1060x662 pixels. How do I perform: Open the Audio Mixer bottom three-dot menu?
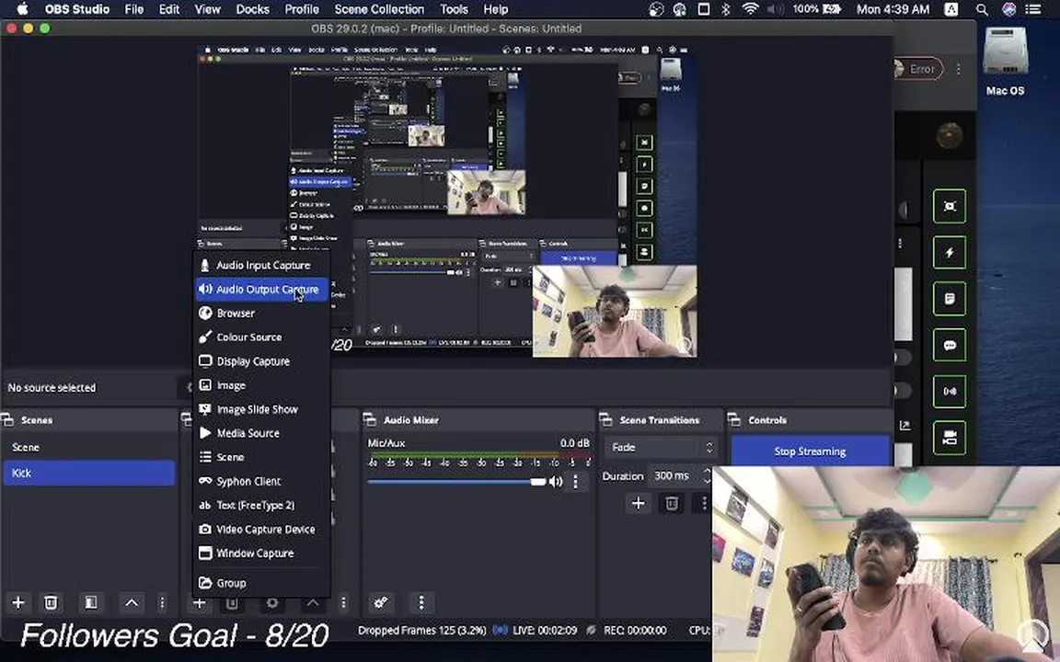tap(421, 602)
